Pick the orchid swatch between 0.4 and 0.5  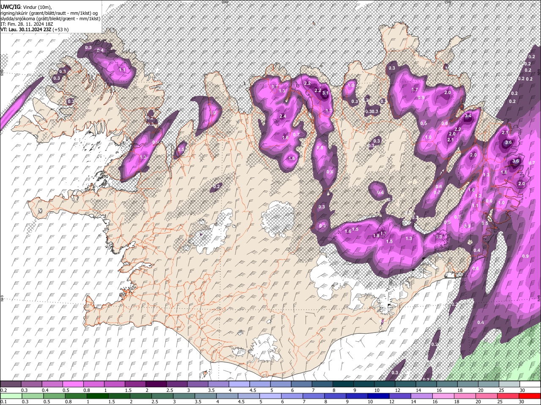52,384
